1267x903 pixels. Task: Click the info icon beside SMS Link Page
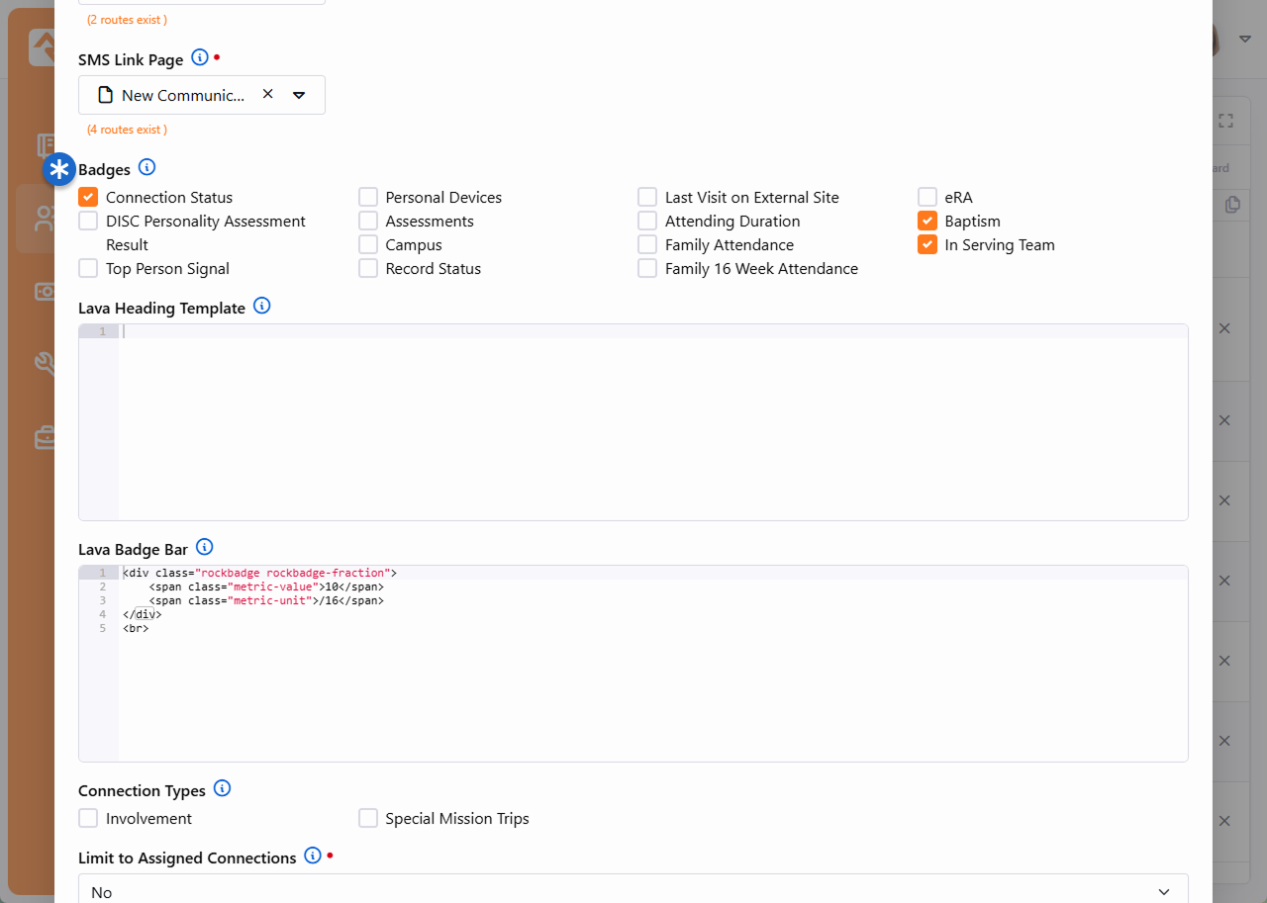(200, 57)
